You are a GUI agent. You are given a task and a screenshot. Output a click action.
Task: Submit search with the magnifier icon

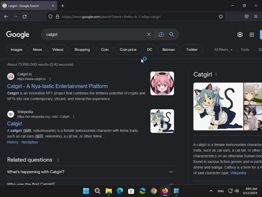pyautogui.click(x=171, y=34)
